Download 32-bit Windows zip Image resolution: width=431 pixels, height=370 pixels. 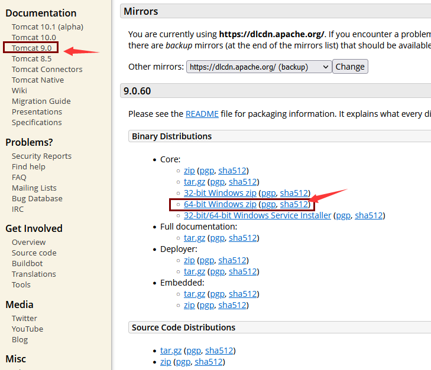click(x=220, y=193)
